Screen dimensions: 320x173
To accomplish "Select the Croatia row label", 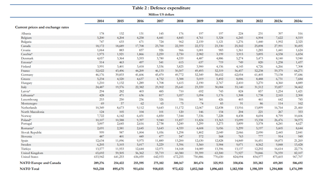I will click(x=26, y=50).
